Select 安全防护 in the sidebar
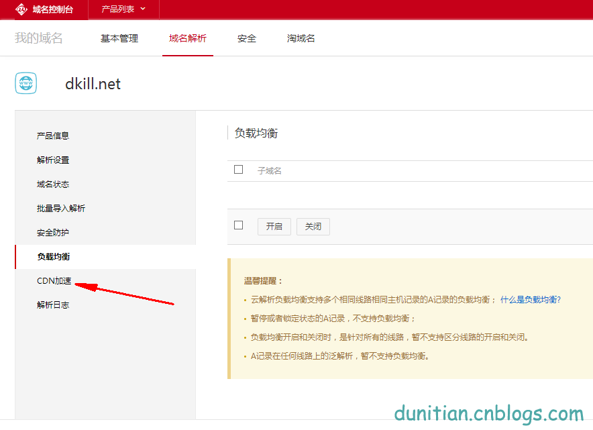This screenshot has width=593, height=430. click(x=52, y=232)
